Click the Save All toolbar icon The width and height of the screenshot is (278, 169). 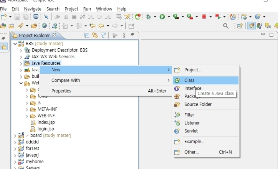tap(26, 17)
